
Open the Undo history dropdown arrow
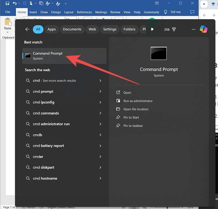[19, 3]
